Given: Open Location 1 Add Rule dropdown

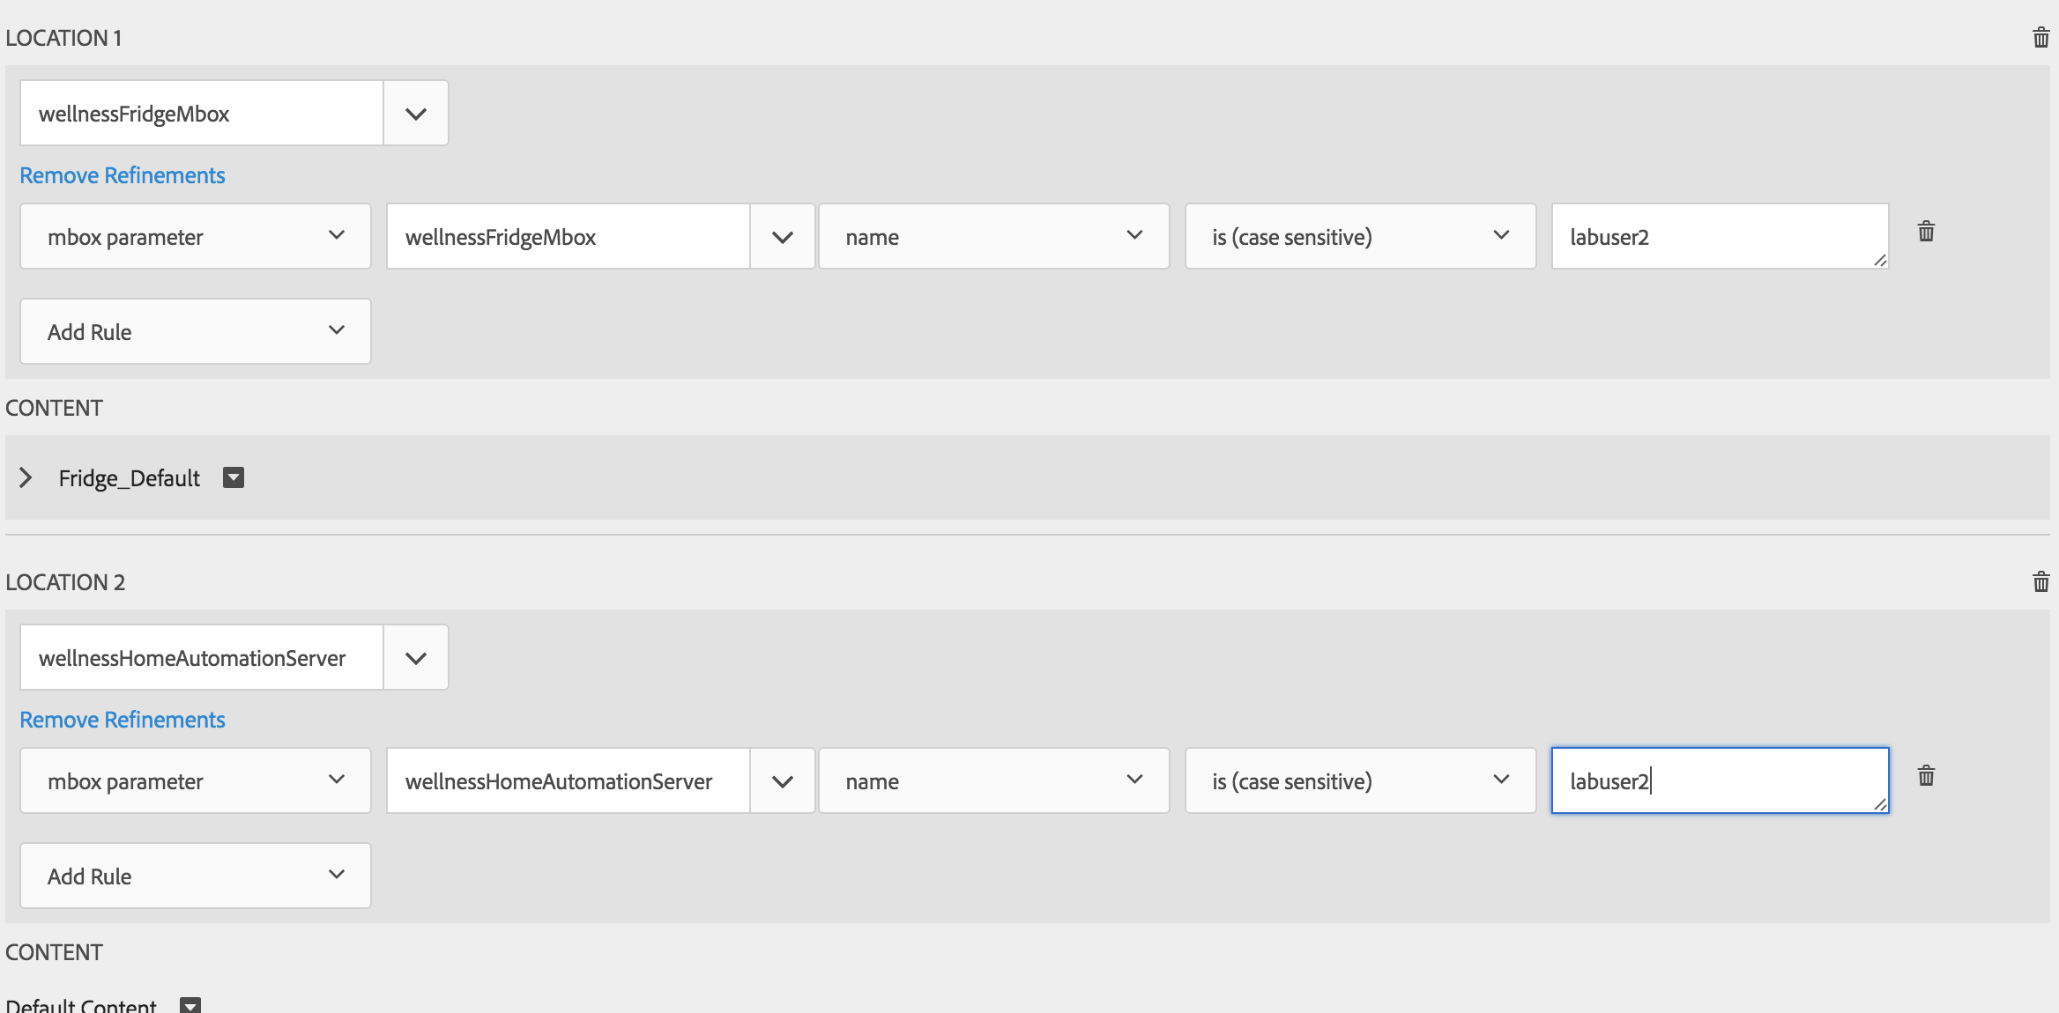Looking at the screenshot, I should pos(196,331).
